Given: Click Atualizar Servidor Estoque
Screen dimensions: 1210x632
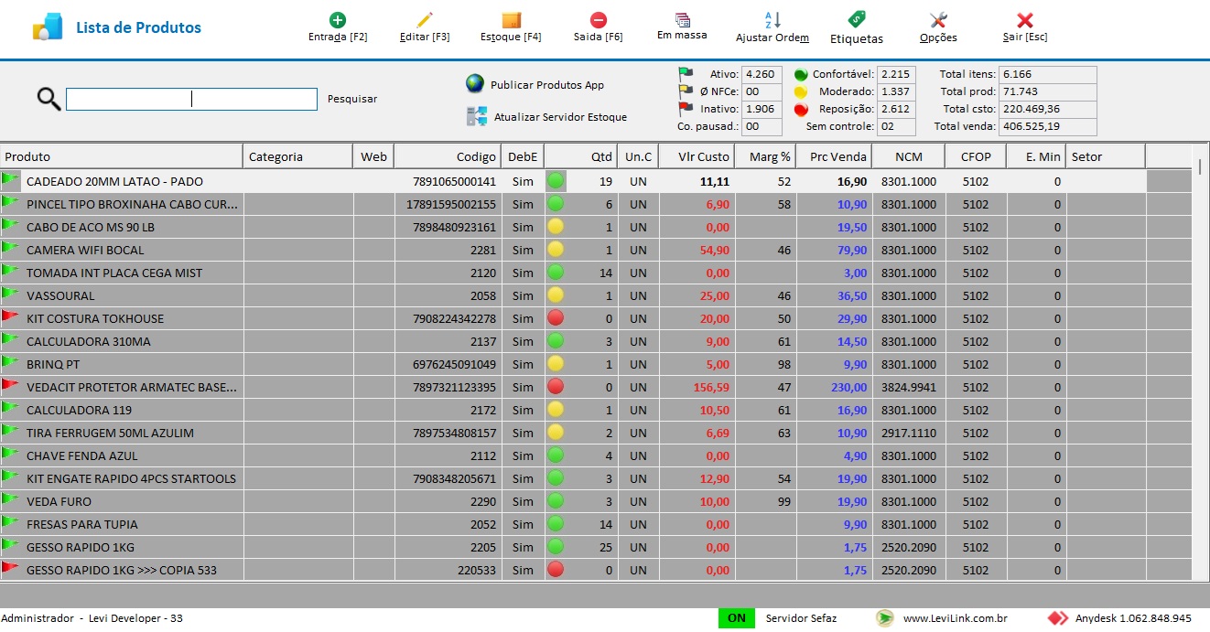Looking at the screenshot, I should (560, 117).
